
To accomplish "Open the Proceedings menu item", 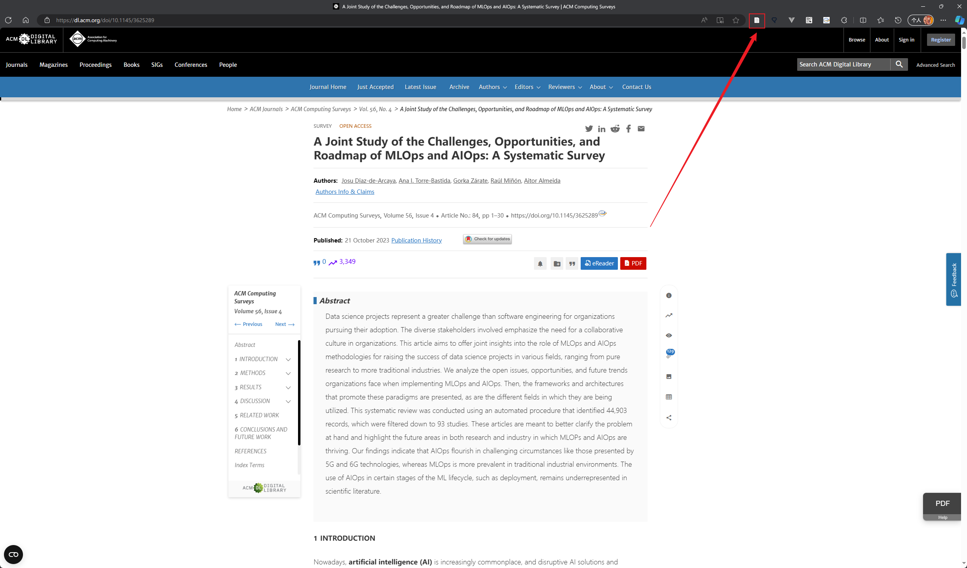I will tap(95, 65).
